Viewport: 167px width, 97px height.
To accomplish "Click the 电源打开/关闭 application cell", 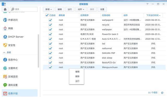I will pyautogui.click(x=87, y=34).
